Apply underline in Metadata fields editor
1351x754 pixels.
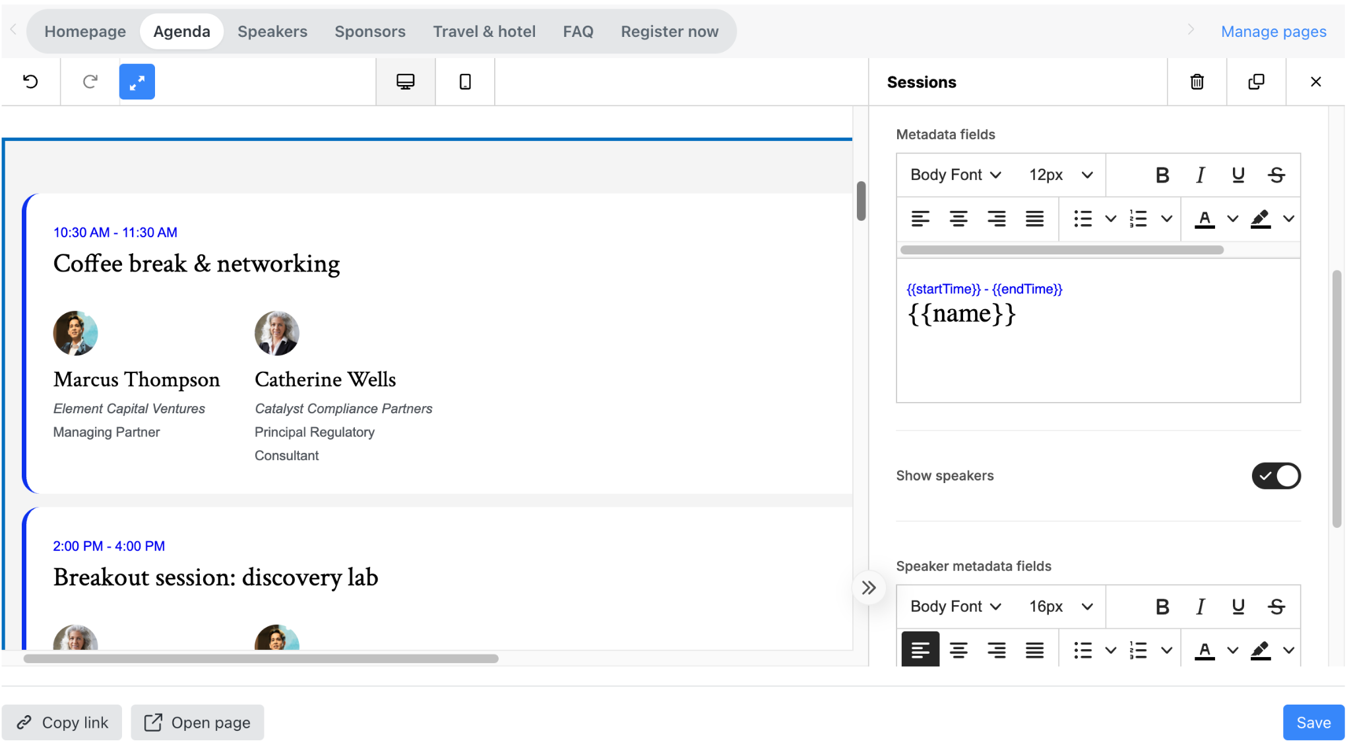[1238, 175]
